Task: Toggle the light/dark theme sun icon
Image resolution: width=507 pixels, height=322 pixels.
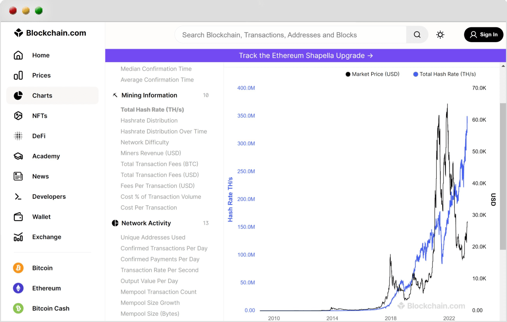Action: [440, 35]
